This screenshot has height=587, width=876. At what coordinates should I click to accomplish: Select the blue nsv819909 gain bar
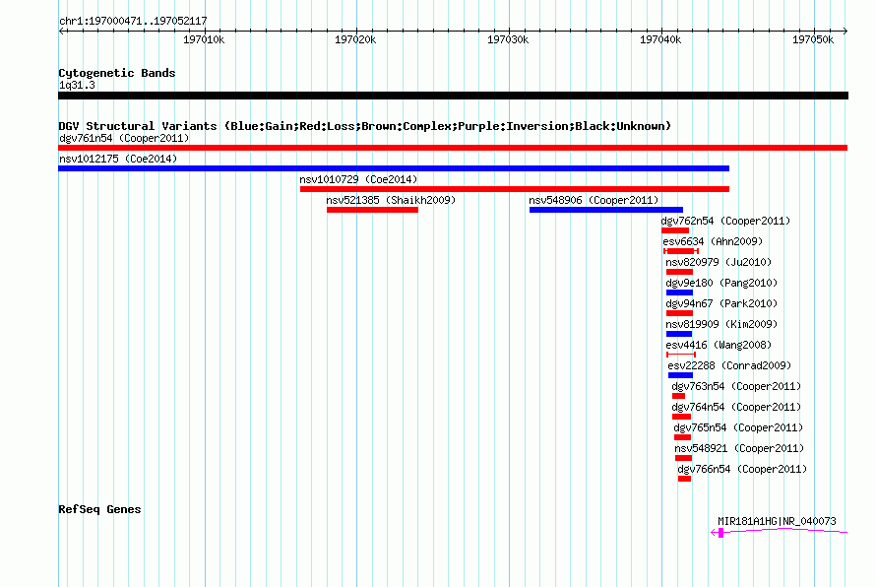(679, 334)
